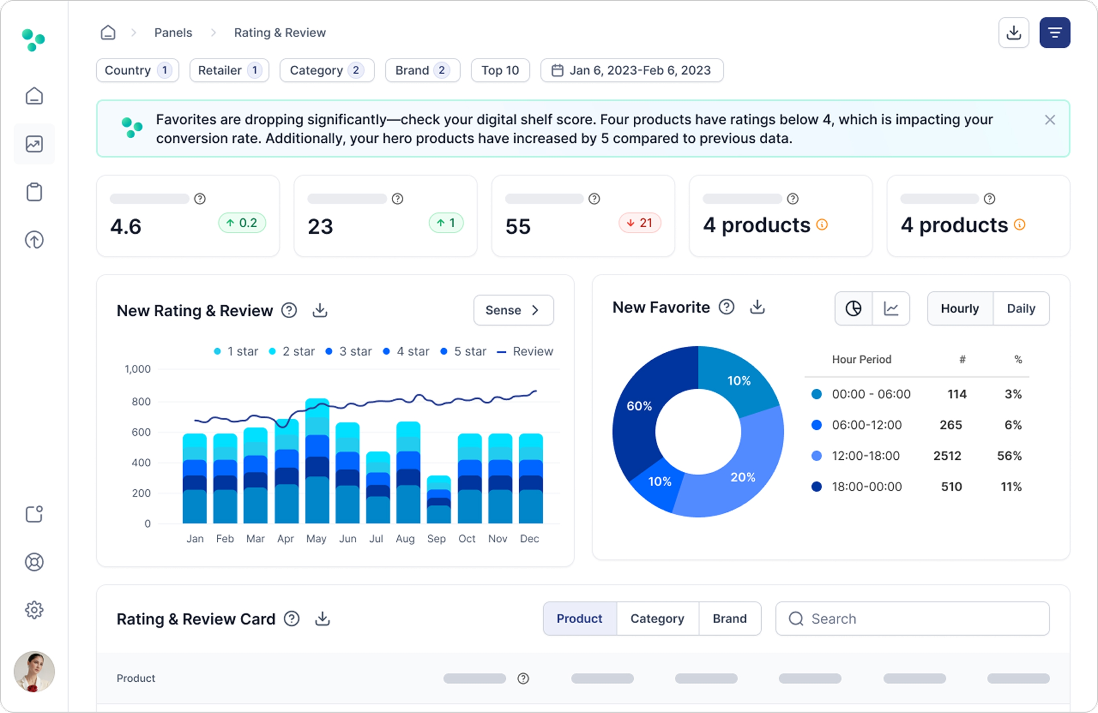Click help icon on first 4 products card
The width and height of the screenshot is (1098, 713).
pyautogui.click(x=793, y=199)
